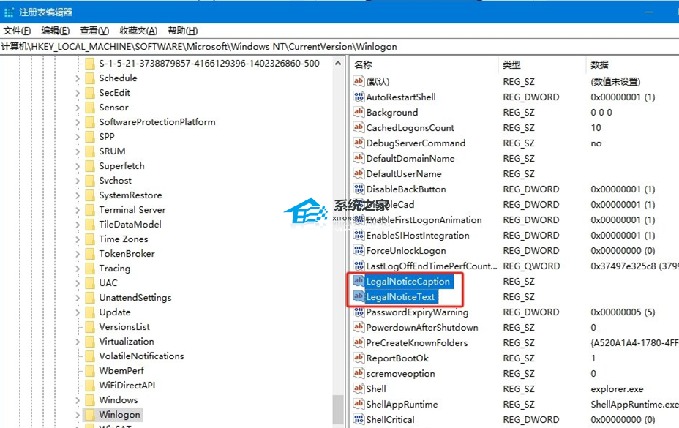Select the Update folder icon
Screen dimensions: 679x428
pos(90,312)
